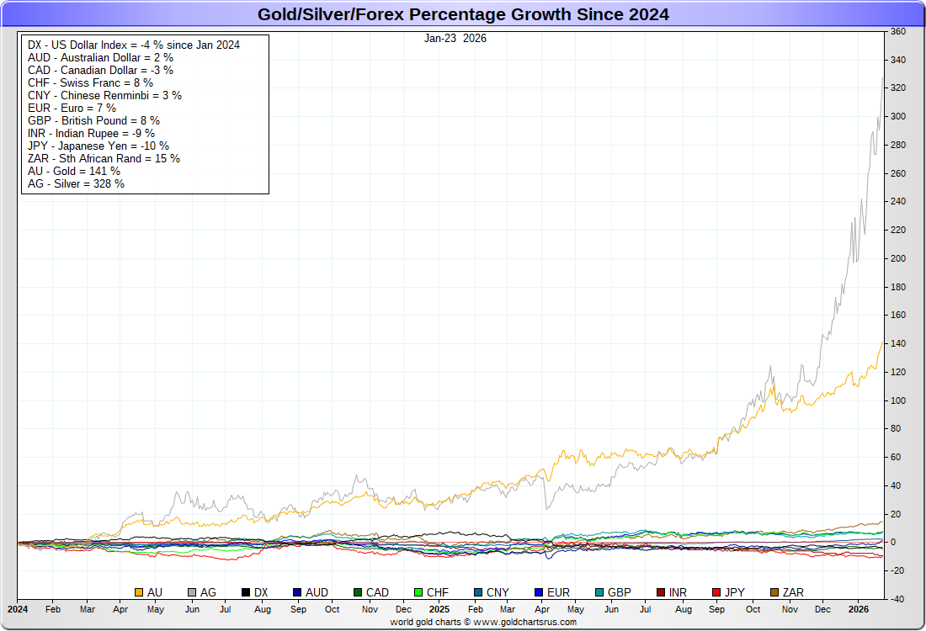Image resolution: width=926 pixels, height=631 pixels.
Task: Select the AUD legend color box
Action: 298,592
